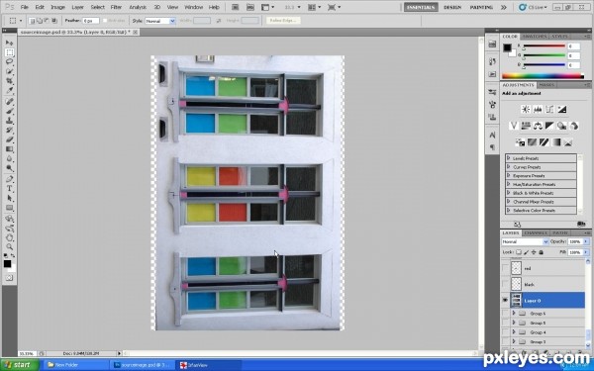The height and width of the screenshot is (371, 594).
Task: Click the foreground color swatch in toolbox
Action: click(x=8, y=264)
